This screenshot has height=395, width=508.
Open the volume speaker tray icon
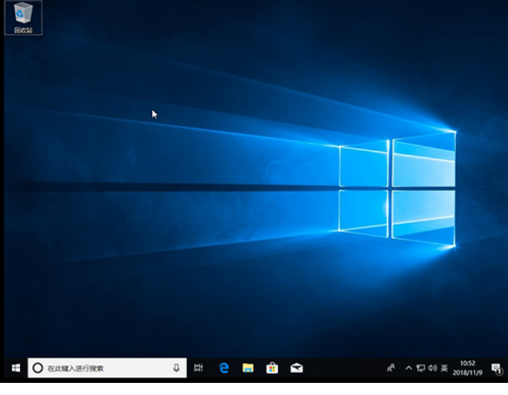(x=432, y=368)
